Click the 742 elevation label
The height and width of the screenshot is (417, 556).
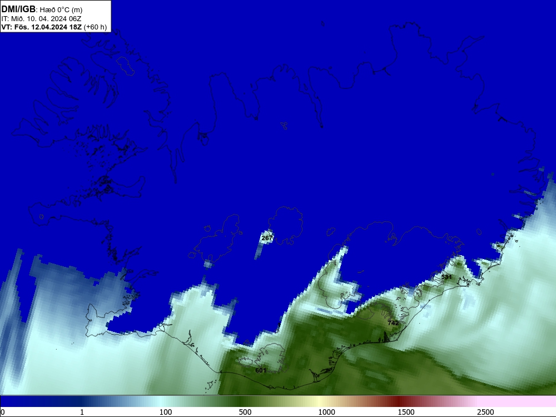pos(393,323)
